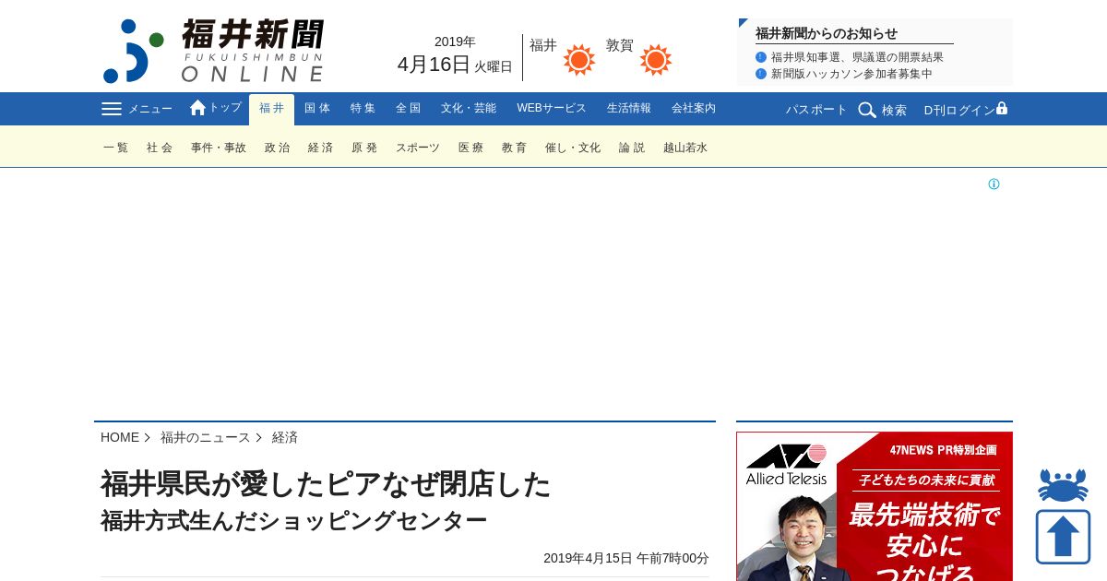This screenshot has height=581, width=1107.
Task: Open the 特集 navigation tab
Action: 363,108
